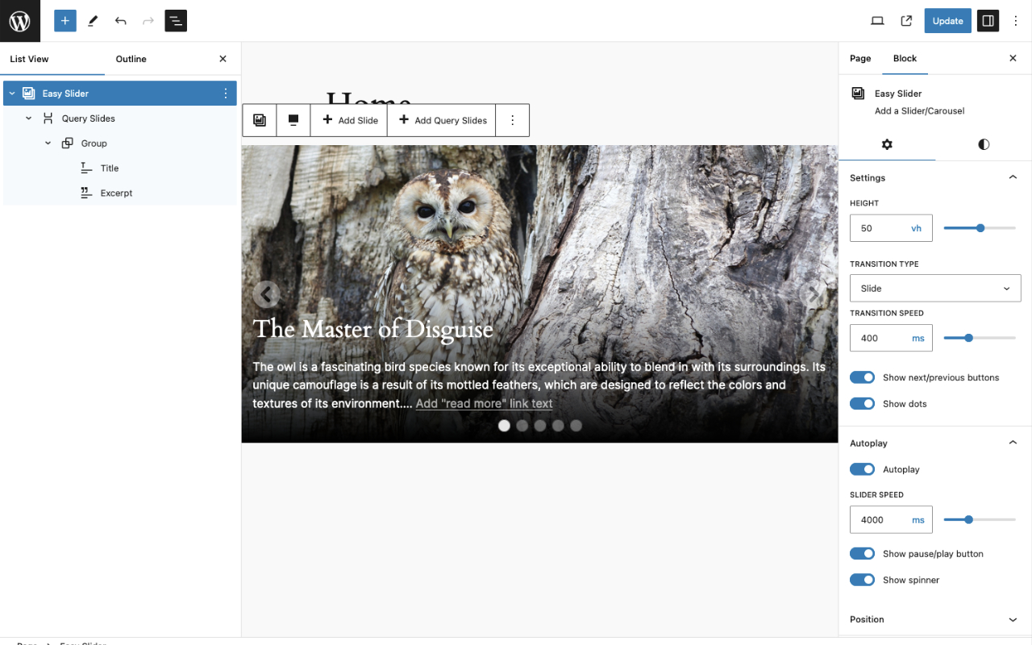Viewport: 1032px width, 645px height.
Task: Click the Update button
Action: click(x=947, y=20)
